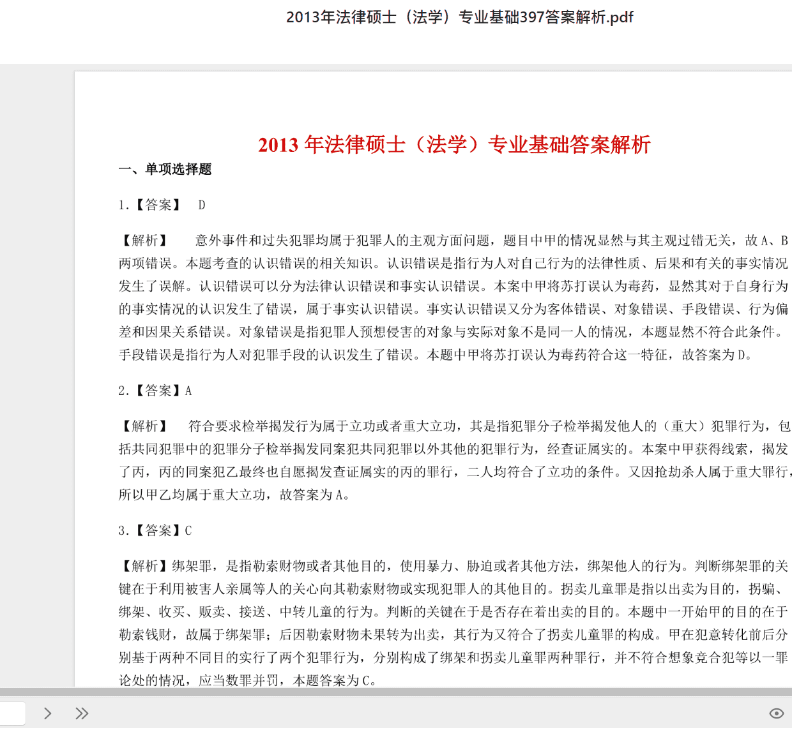Jump to last page double-arrow
Screen dimensions: 792x753
82,713
